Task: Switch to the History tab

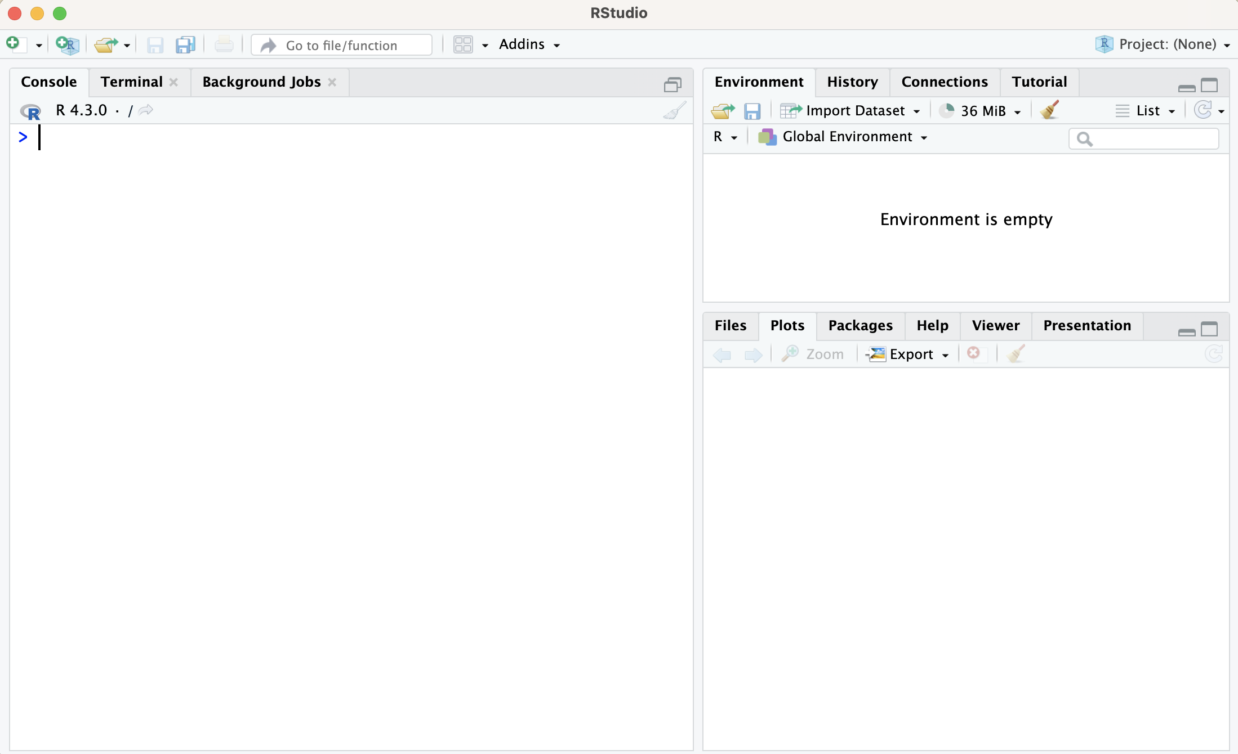Action: (x=852, y=82)
